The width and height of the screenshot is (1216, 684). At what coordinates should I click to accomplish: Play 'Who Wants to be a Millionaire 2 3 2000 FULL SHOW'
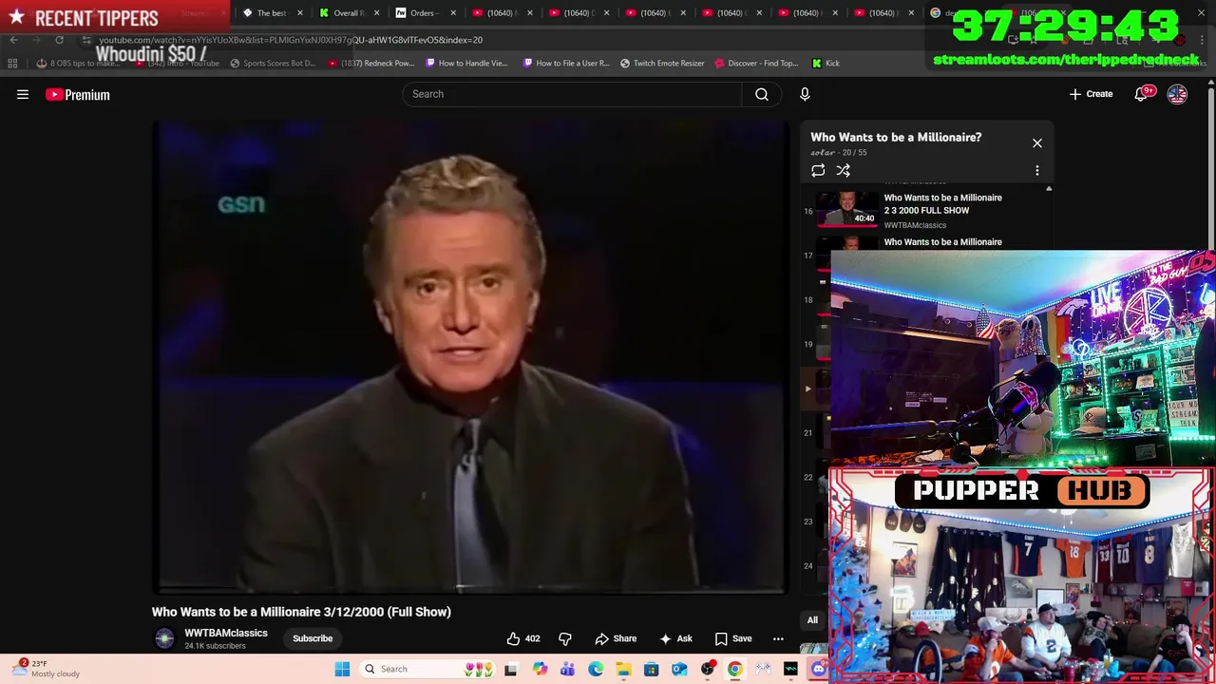point(942,204)
